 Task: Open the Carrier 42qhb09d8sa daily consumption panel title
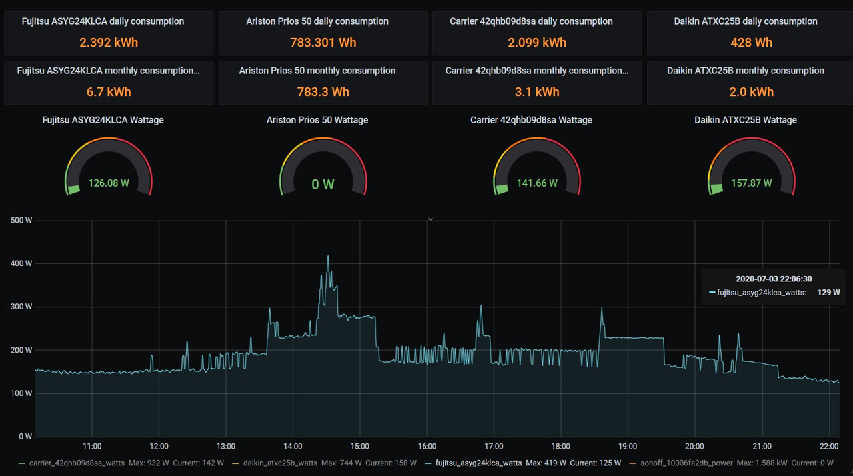pos(531,21)
